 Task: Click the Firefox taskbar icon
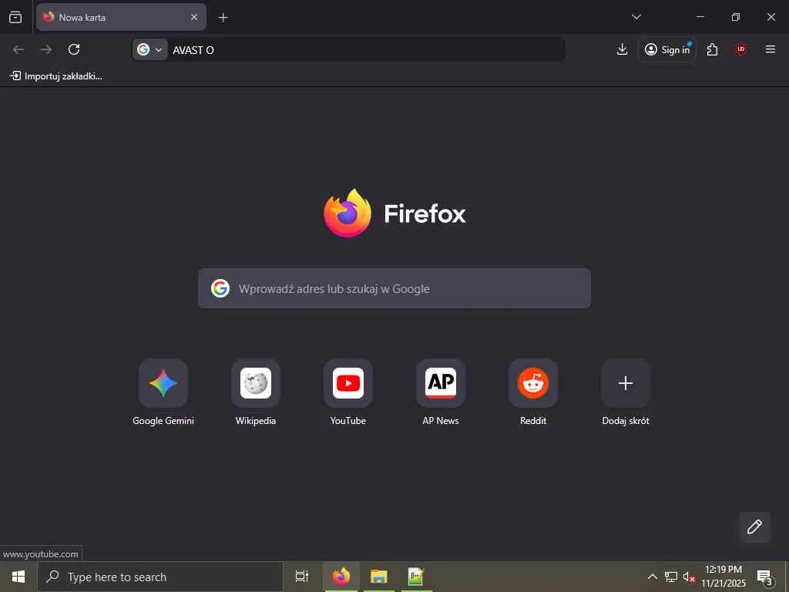click(x=341, y=577)
